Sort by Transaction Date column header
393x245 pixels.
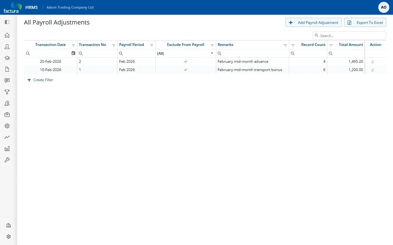50,45
